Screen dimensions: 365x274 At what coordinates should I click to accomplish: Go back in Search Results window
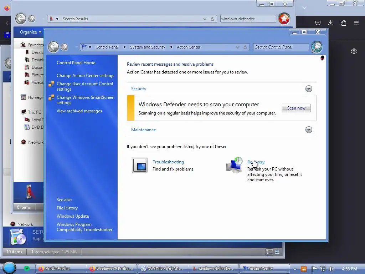click(20, 19)
